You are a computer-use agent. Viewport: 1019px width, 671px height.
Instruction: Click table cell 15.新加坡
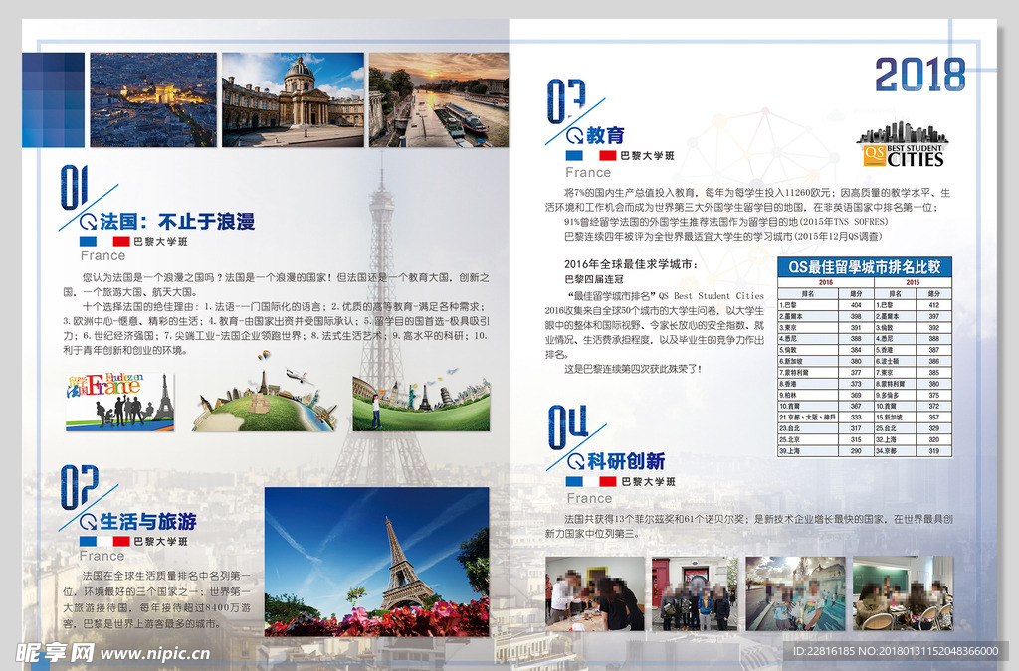pos(895,418)
